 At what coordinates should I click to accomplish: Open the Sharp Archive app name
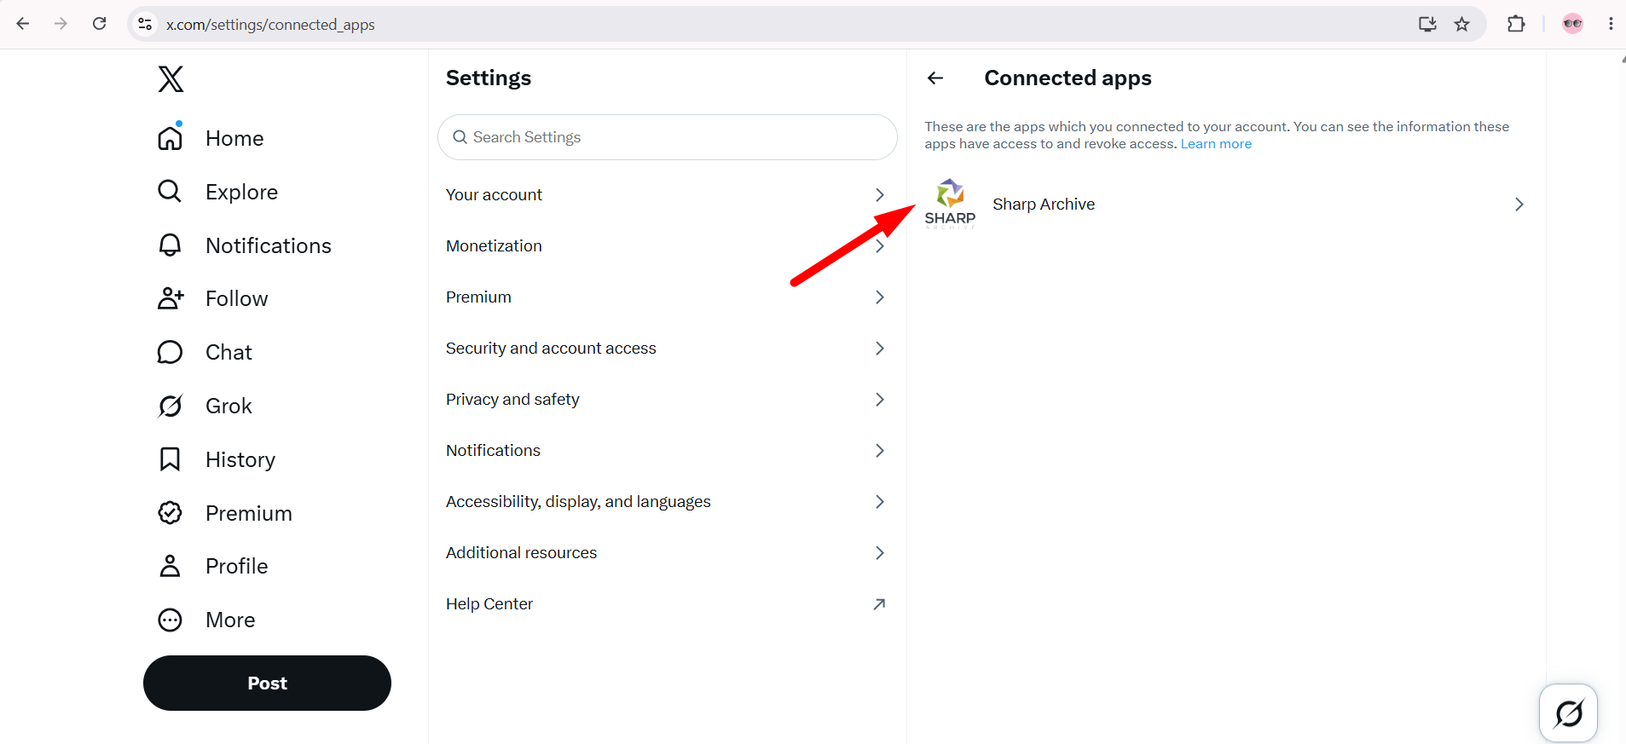click(x=1044, y=205)
